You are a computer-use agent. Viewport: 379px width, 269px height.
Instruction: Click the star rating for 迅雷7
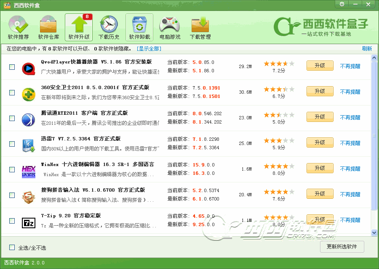279,140
